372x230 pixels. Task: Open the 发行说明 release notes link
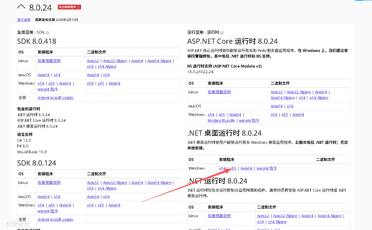[x=24, y=19]
